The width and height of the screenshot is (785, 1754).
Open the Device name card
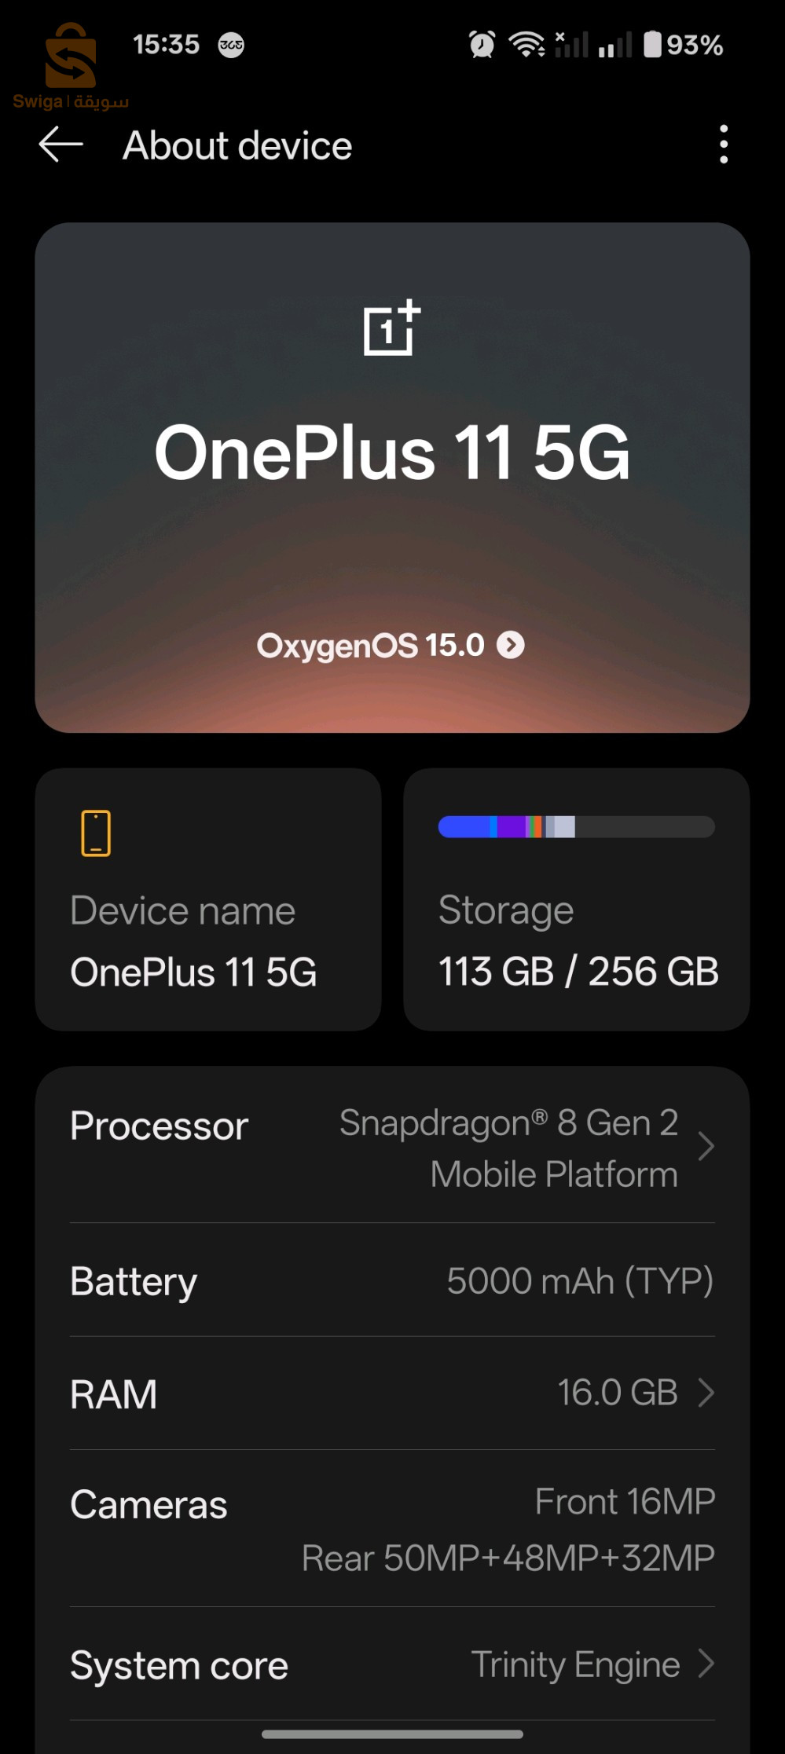[x=208, y=899]
